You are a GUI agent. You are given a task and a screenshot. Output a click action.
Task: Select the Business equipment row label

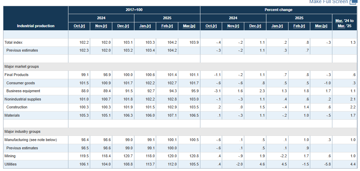pos(23,91)
